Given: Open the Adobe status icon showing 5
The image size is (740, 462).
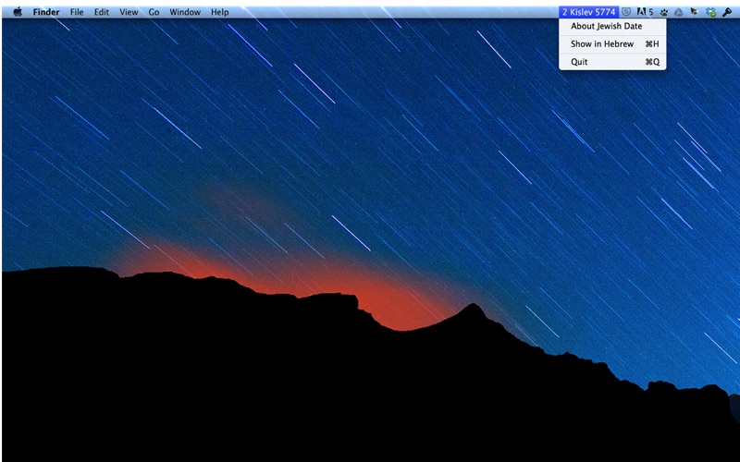Looking at the screenshot, I should (645, 12).
